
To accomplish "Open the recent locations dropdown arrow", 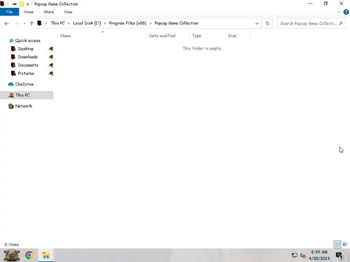I will click(x=25, y=24).
